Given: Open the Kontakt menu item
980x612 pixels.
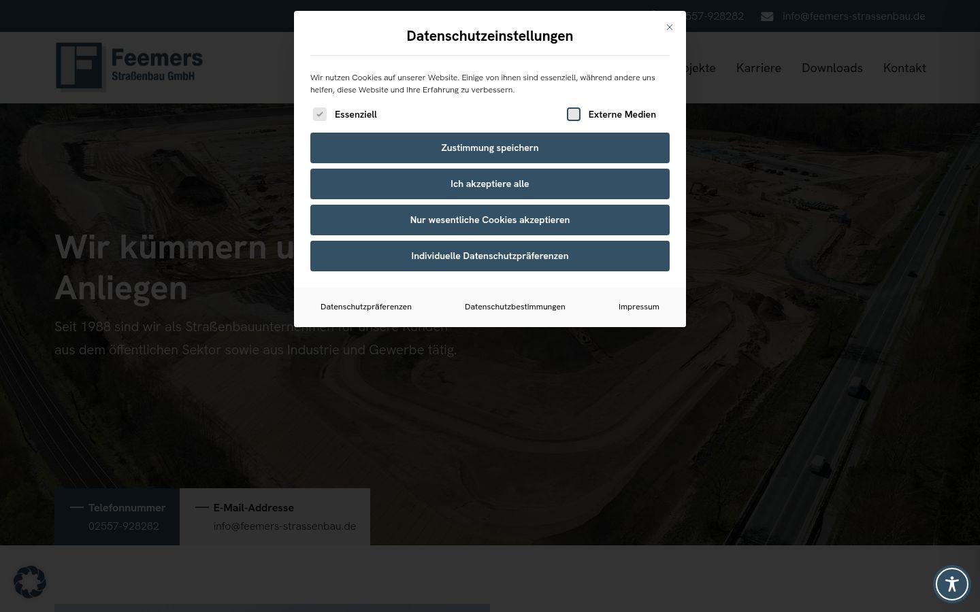Looking at the screenshot, I should pos(904,68).
